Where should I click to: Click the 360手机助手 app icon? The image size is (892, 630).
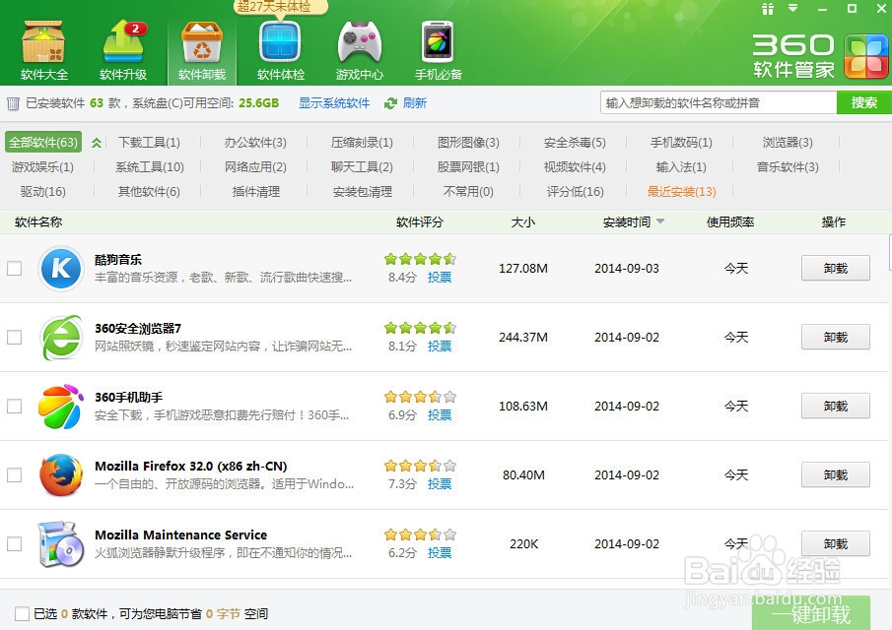pyautogui.click(x=61, y=407)
